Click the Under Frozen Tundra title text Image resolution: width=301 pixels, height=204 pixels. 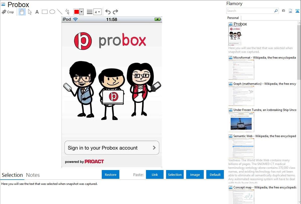pos(265,110)
